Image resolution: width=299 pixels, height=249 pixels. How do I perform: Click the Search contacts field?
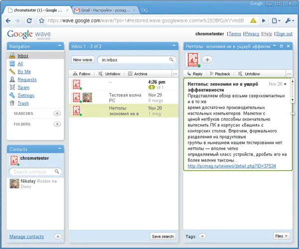click(35, 172)
